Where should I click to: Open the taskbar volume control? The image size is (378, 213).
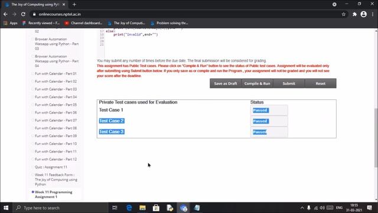click(x=322, y=208)
